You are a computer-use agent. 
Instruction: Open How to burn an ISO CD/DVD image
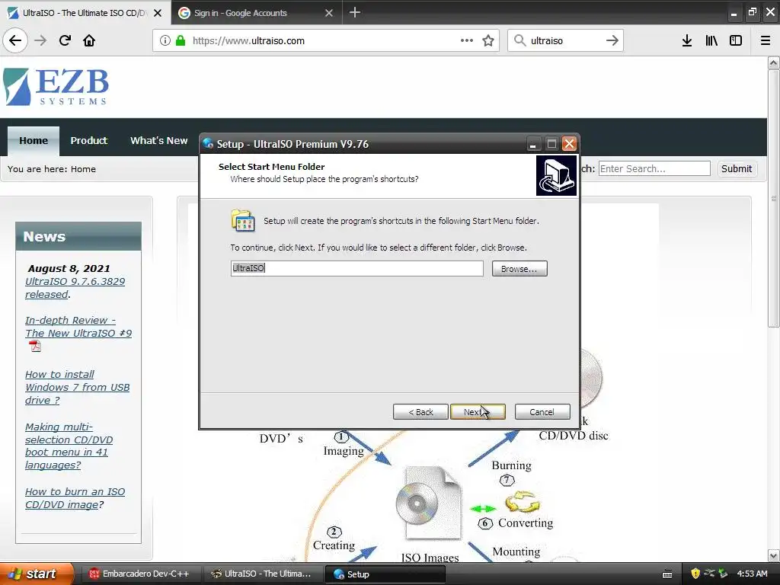[x=75, y=498]
